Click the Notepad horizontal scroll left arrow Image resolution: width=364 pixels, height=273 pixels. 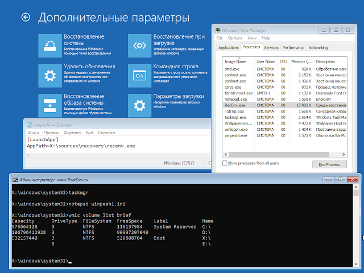point(28,155)
